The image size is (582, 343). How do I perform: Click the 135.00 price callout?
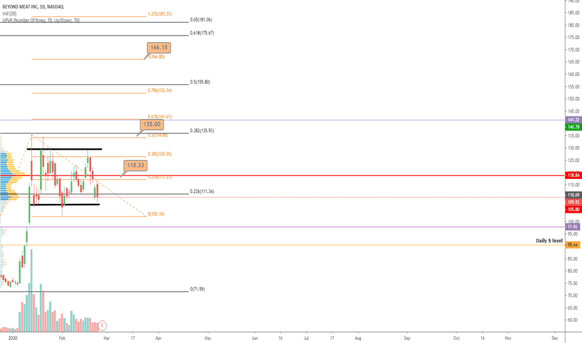point(152,124)
